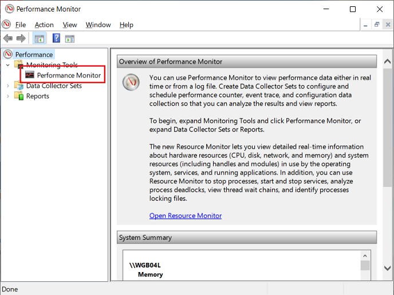Restore down the inner MDI console window
Screen dimensions: 394x295
[x=377, y=25]
